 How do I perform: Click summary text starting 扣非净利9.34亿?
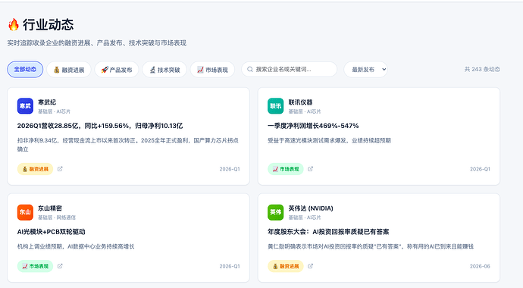pyautogui.click(x=128, y=145)
